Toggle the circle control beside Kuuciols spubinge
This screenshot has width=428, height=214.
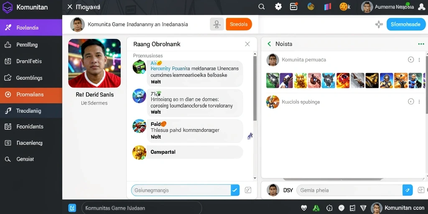[411, 102]
